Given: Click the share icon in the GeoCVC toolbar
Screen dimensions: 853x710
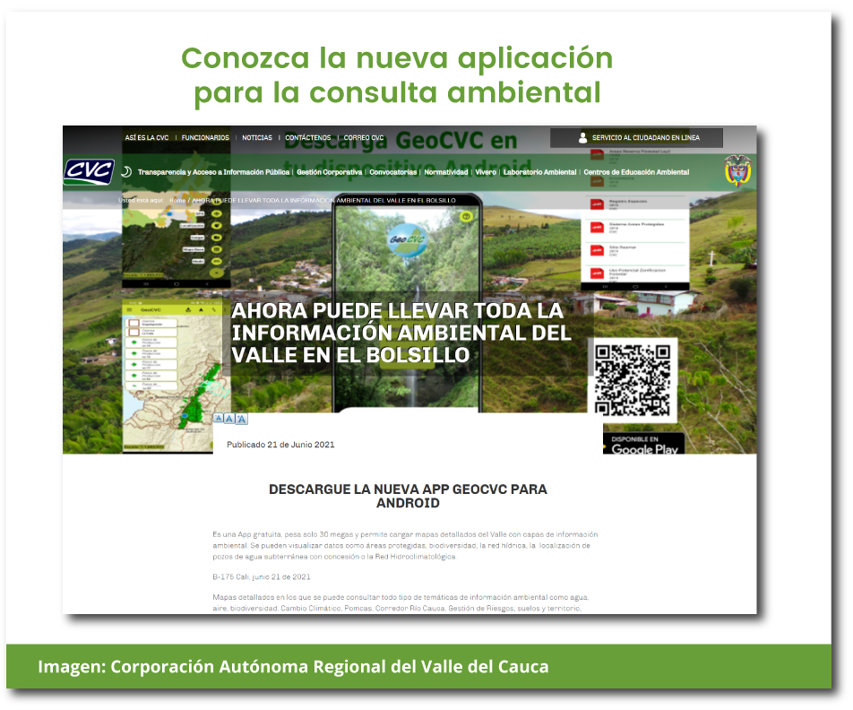Looking at the screenshot, I should (187, 309).
